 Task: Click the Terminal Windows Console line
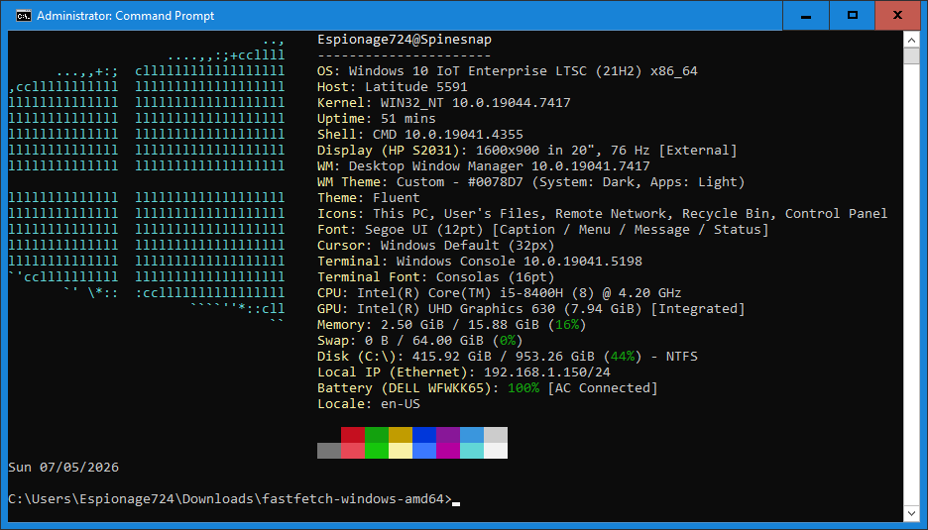pos(480,262)
